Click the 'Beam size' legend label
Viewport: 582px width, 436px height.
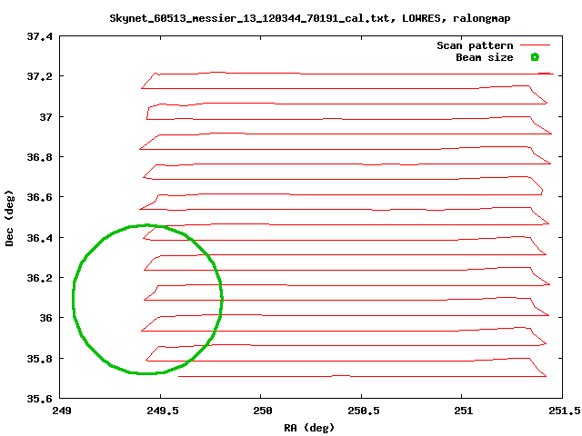[485, 57]
